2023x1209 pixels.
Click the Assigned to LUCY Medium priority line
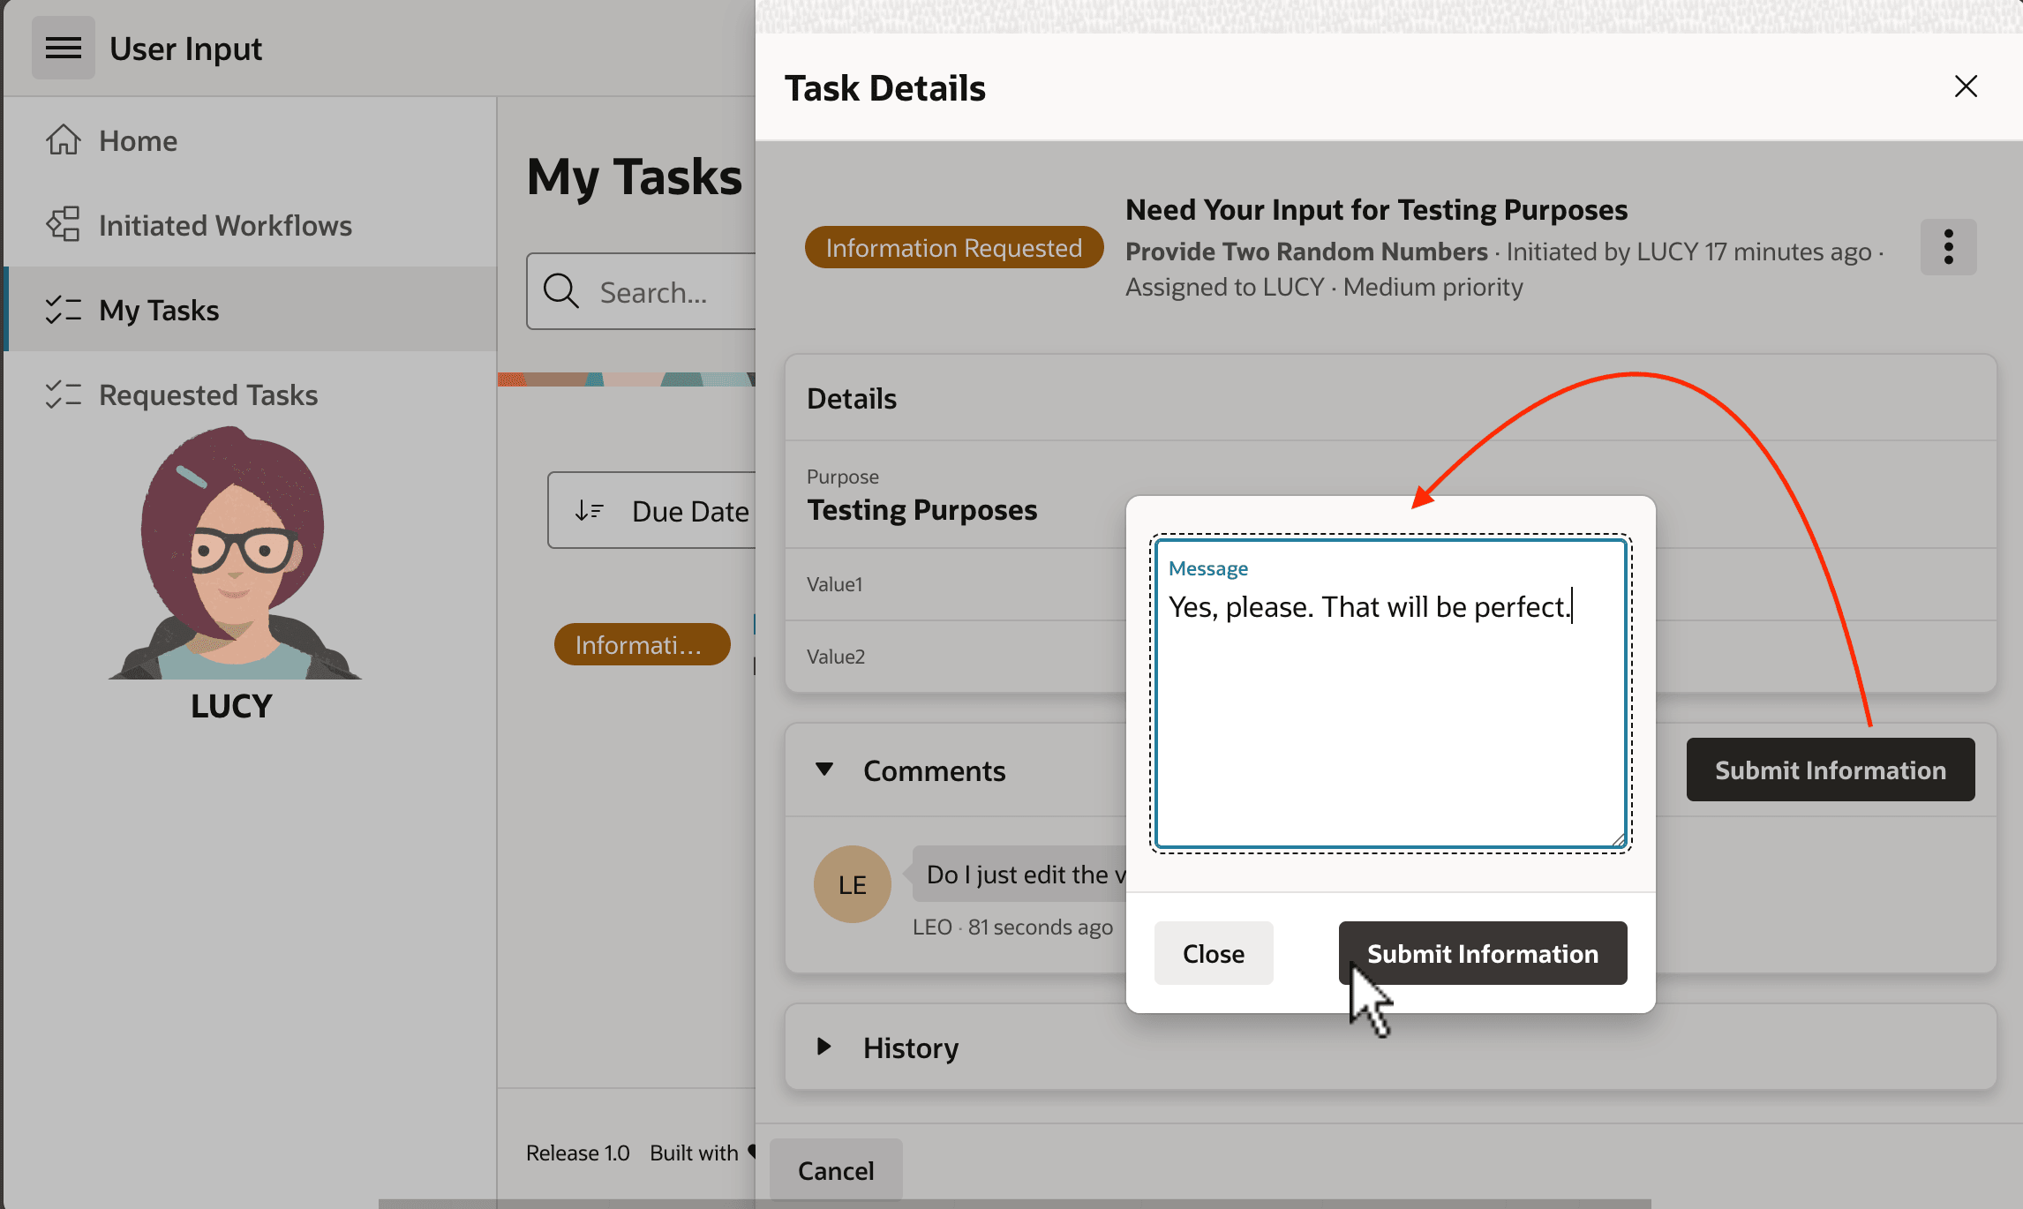tap(1324, 287)
